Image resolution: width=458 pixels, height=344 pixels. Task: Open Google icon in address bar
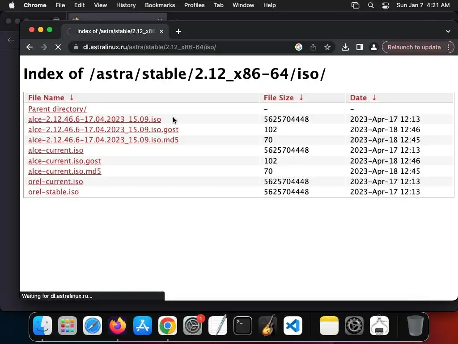tap(298, 47)
